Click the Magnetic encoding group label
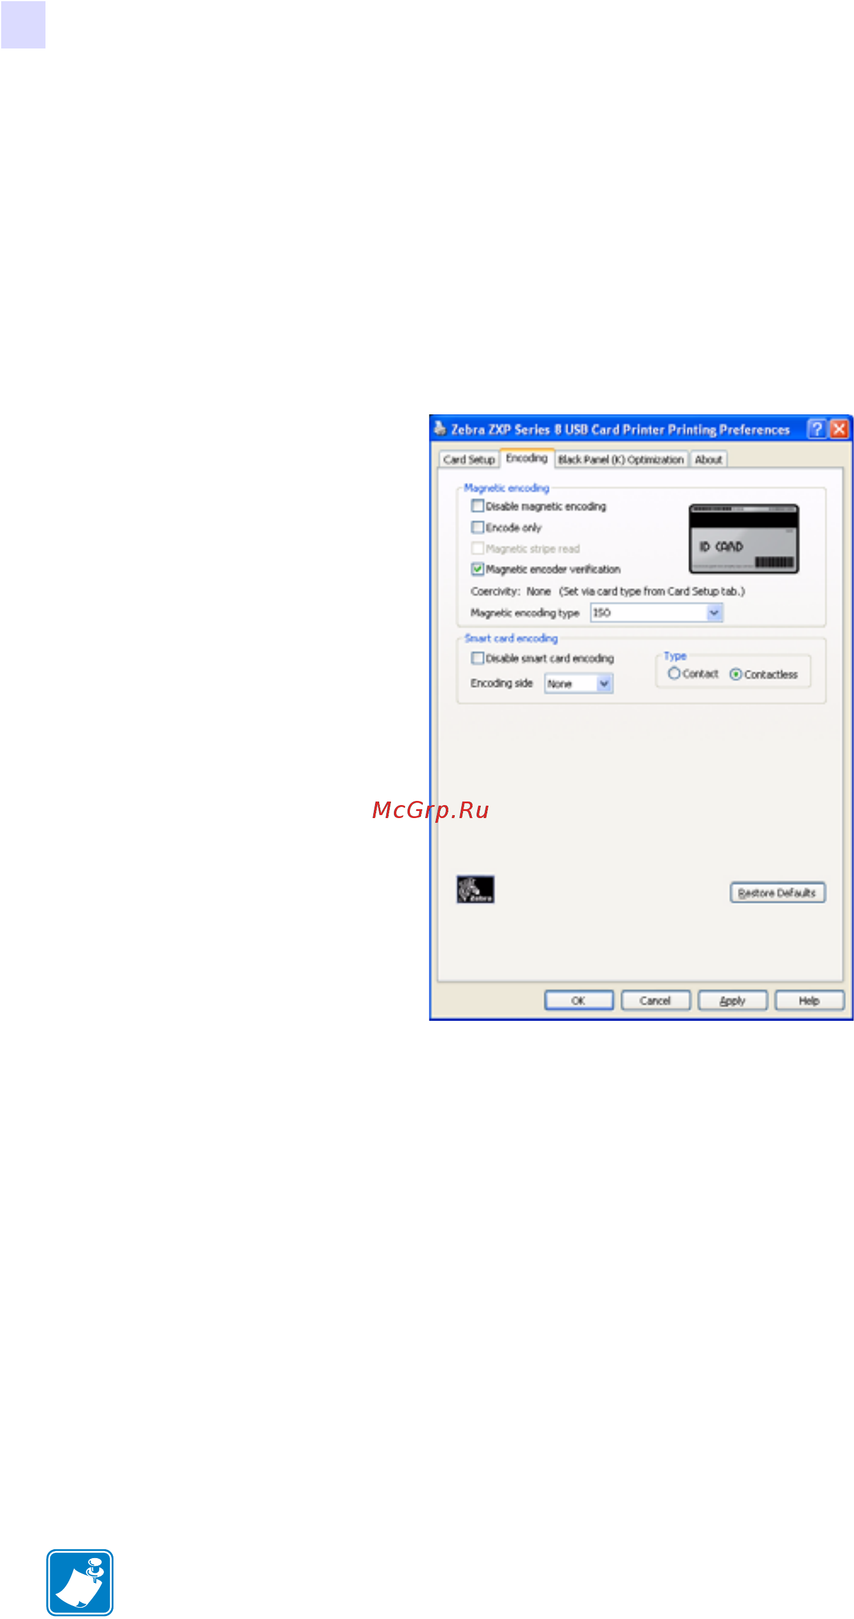 506,488
